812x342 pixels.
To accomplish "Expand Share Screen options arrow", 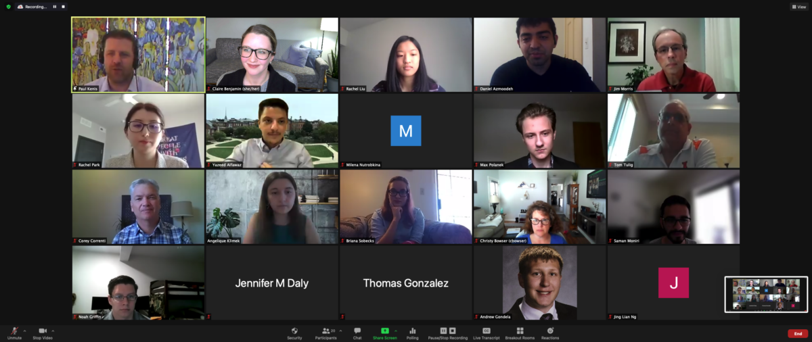I will coord(395,331).
